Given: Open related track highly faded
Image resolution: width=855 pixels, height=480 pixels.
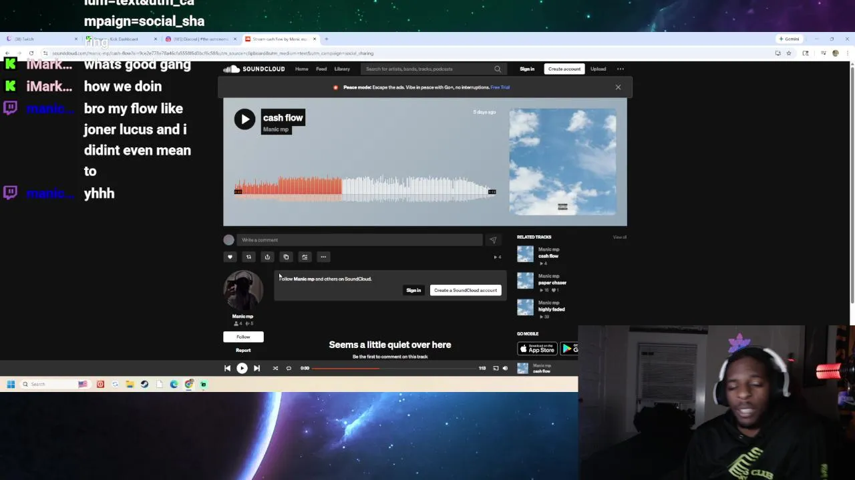Looking at the screenshot, I should pos(551,309).
